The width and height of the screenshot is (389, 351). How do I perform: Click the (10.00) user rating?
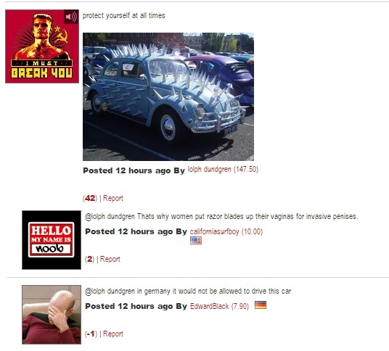pos(252,231)
